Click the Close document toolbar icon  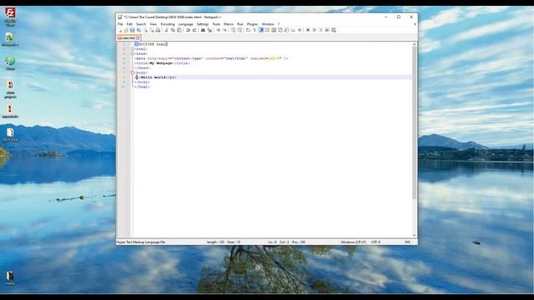(x=146, y=30)
